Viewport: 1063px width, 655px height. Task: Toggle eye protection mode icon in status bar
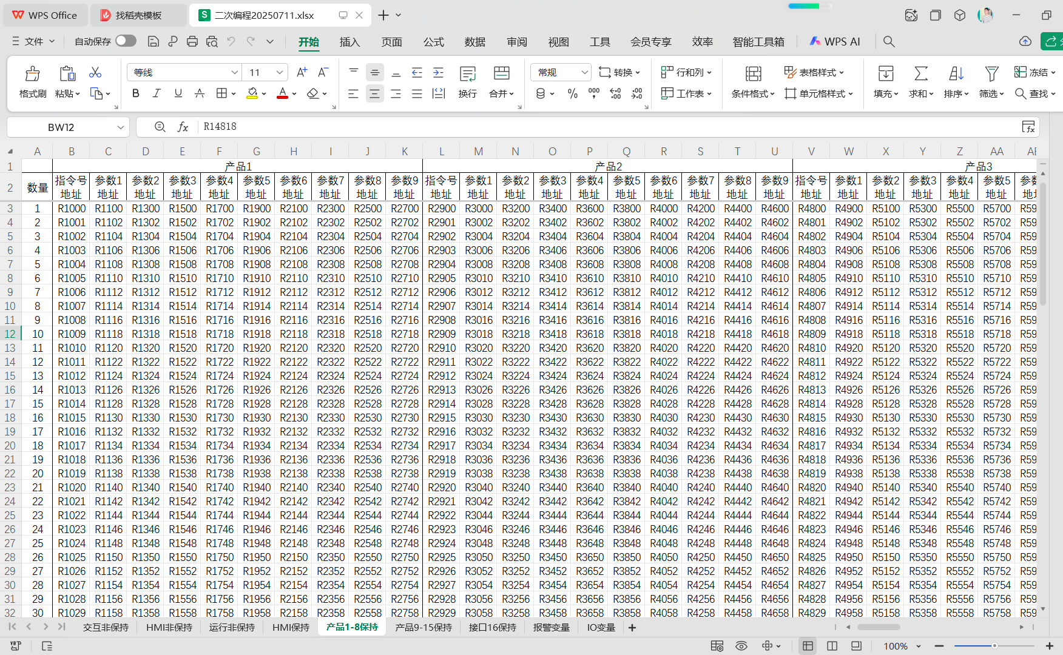coord(741,646)
